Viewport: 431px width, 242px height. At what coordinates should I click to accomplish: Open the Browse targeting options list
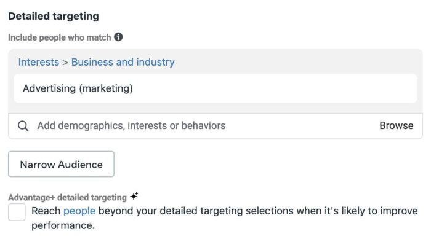pyautogui.click(x=397, y=125)
